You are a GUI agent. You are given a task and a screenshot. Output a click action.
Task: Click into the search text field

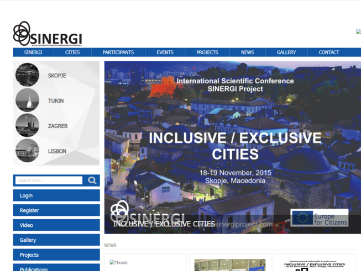pos(49,180)
